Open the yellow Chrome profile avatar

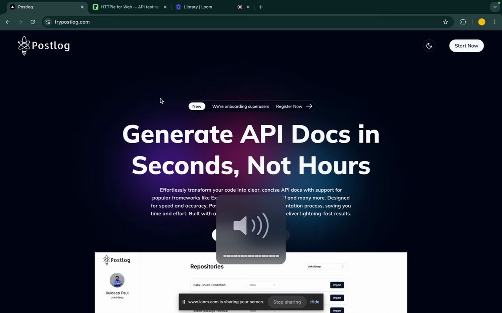(482, 22)
